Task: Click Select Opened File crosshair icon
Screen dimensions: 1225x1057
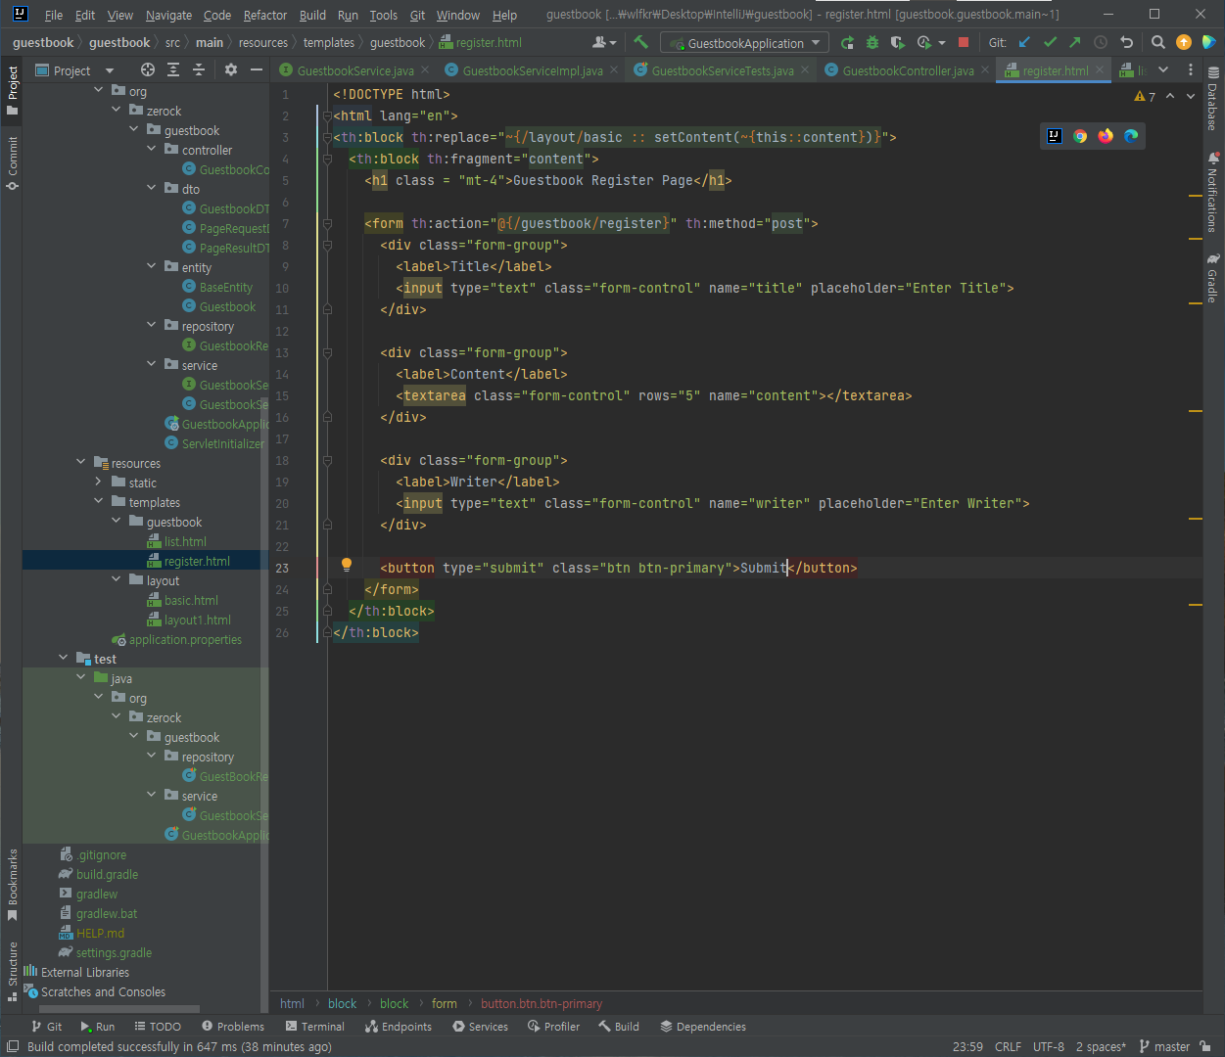Action: click(x=148, y=69)
